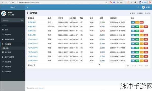Click red button for 马云222 order row

pyautogui.click(x=146, y=27)
